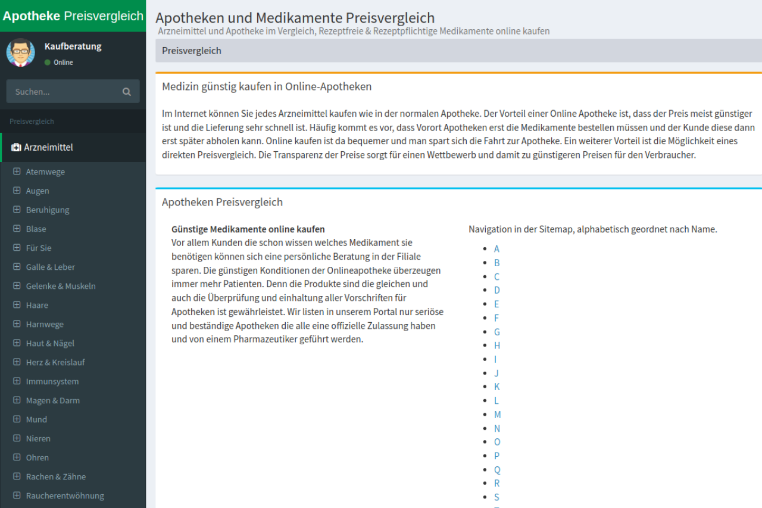Select Immunsystem in the sidebar
This screenshot has height=508, width=762.
click(52, 381)
